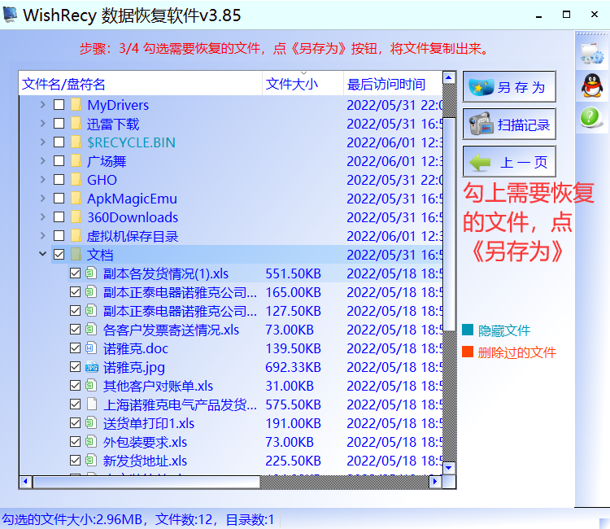Go back with the 上一页 button
The width and height of the screenshot is (610, 529).
509,161
